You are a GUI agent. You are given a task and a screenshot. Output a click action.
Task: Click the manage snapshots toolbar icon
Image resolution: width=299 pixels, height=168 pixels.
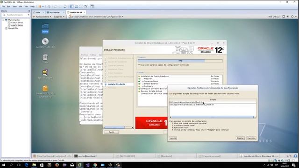pos(65,7)
